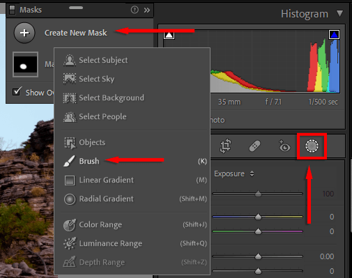Collapse the Histogram panel triangle

pyautogui.click(x=339, y=13)
